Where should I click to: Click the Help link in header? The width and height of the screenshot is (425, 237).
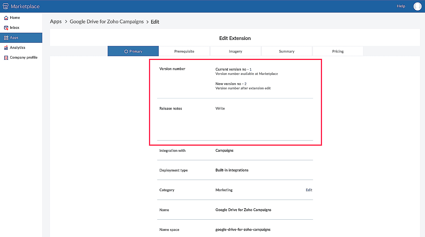[x=401, y=6]
